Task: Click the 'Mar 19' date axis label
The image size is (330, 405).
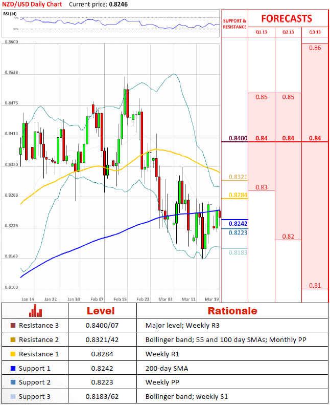Action: tap(212, 299)
